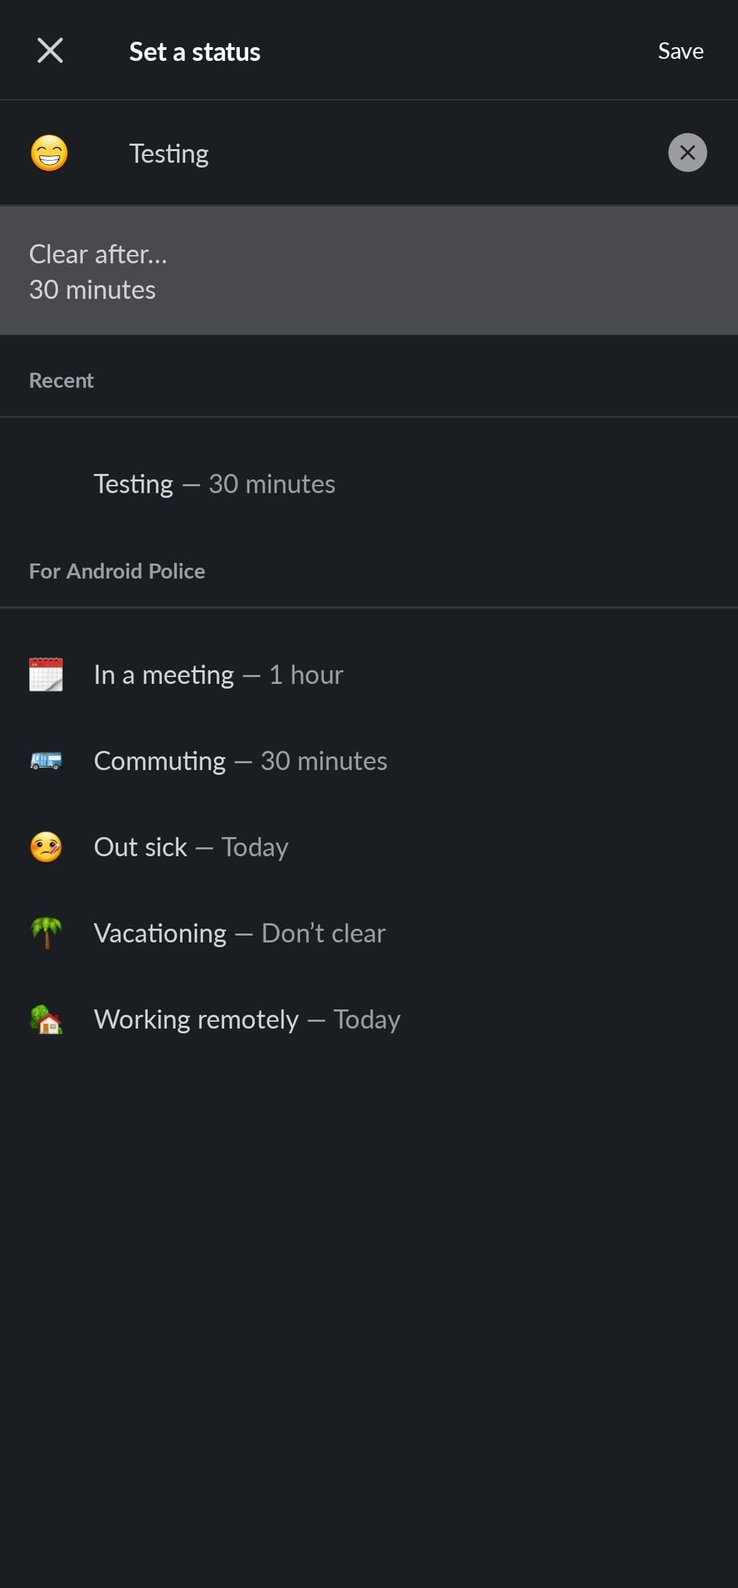
Task: Close the Set a status screen
Action: click(x=49, y=50)
